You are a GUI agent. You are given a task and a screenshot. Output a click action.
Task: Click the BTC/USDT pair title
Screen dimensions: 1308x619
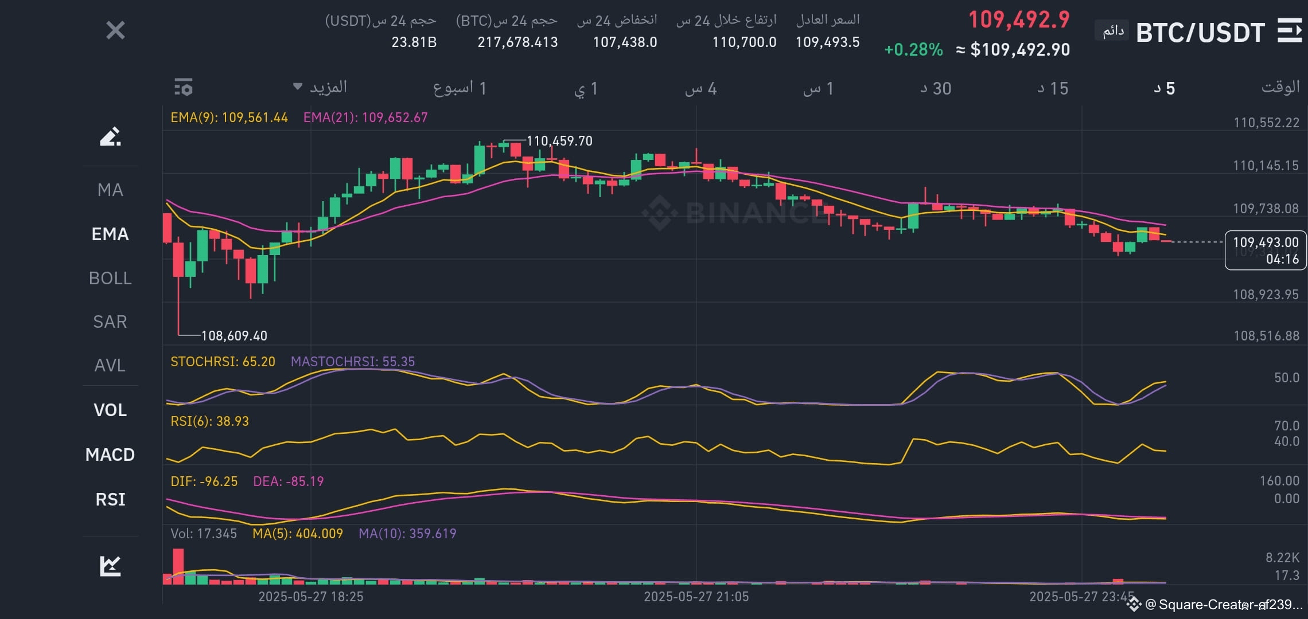click(x=1200, y=33)
